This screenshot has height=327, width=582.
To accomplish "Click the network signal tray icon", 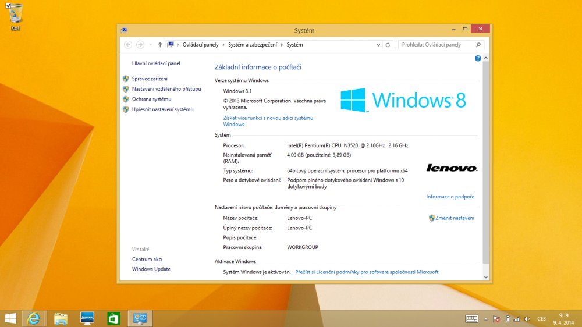I will point(517,319).
